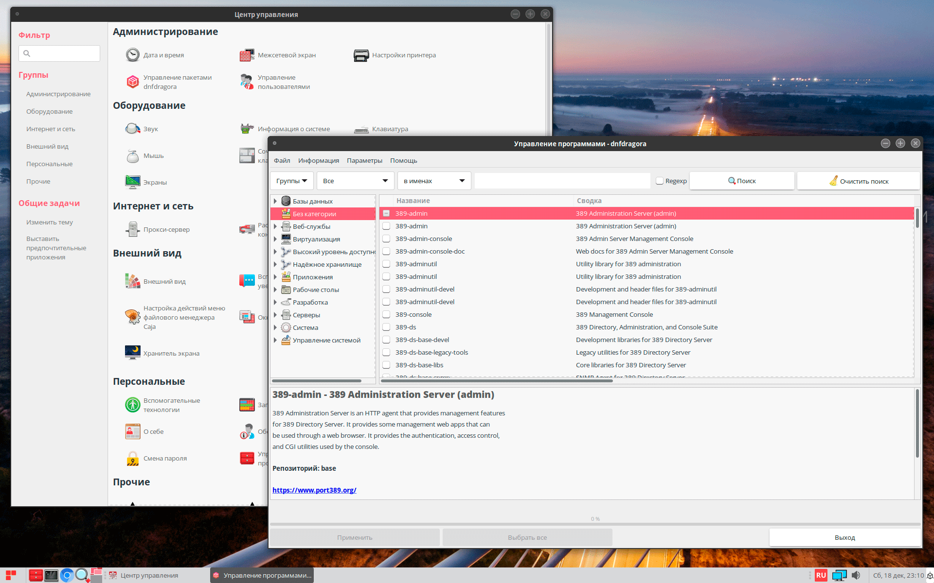
Task: Open the Screensaver (Хранитель экрана) icon
Action: click(x=132, y=353)
